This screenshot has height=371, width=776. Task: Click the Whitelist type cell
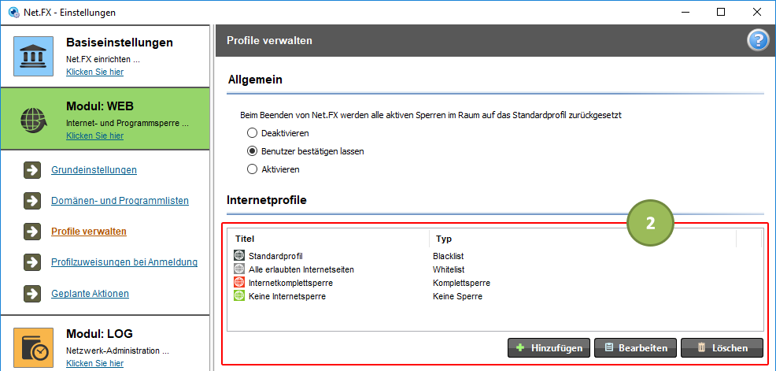(x=449, y=269)
